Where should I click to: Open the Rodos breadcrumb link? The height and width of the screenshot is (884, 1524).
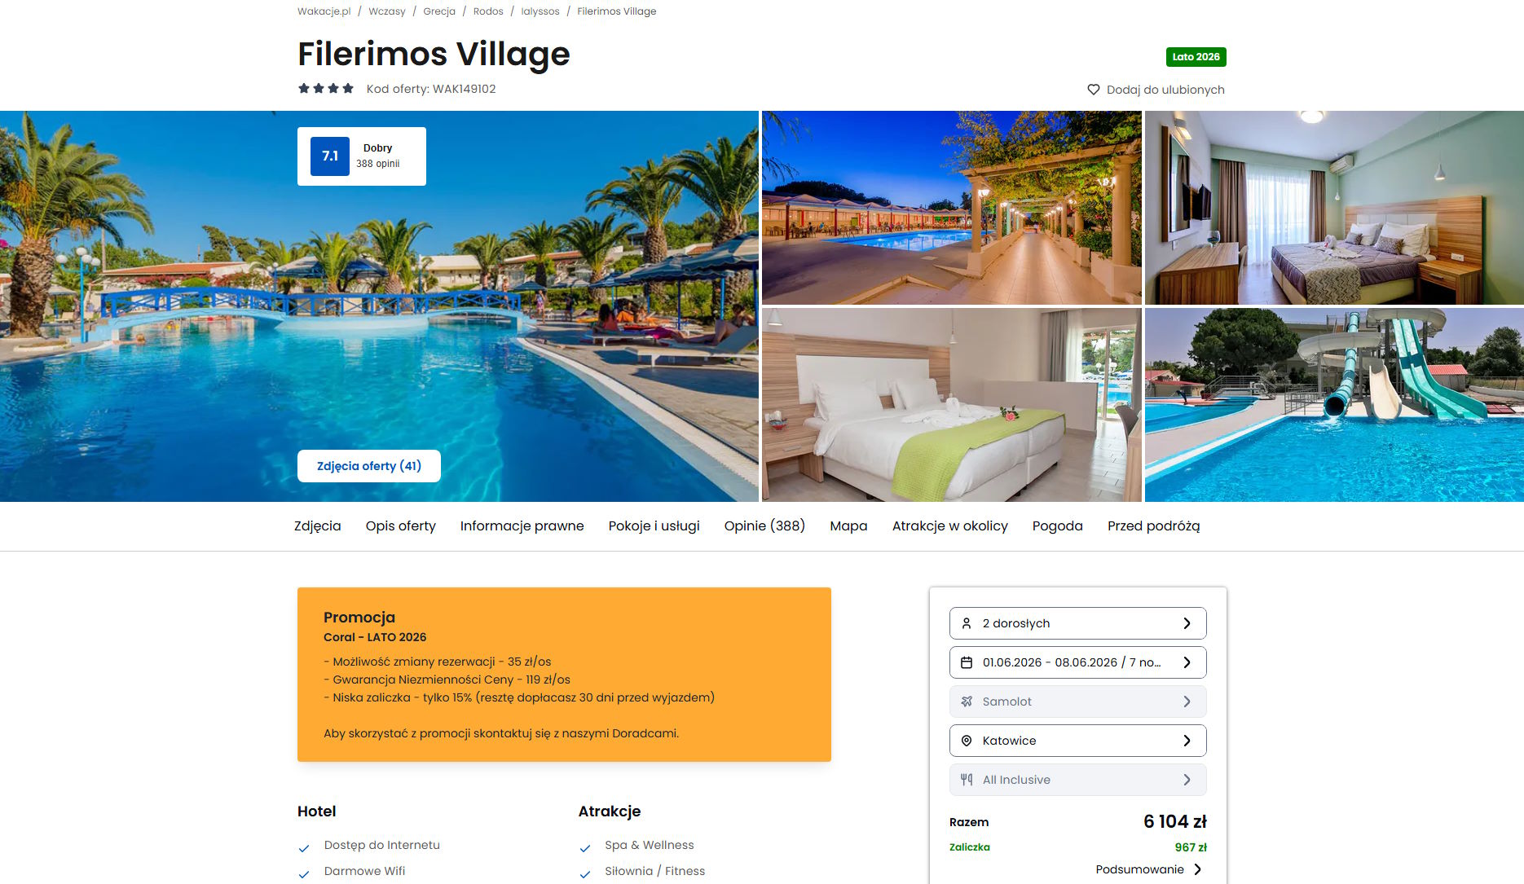[x=488, y=11]
